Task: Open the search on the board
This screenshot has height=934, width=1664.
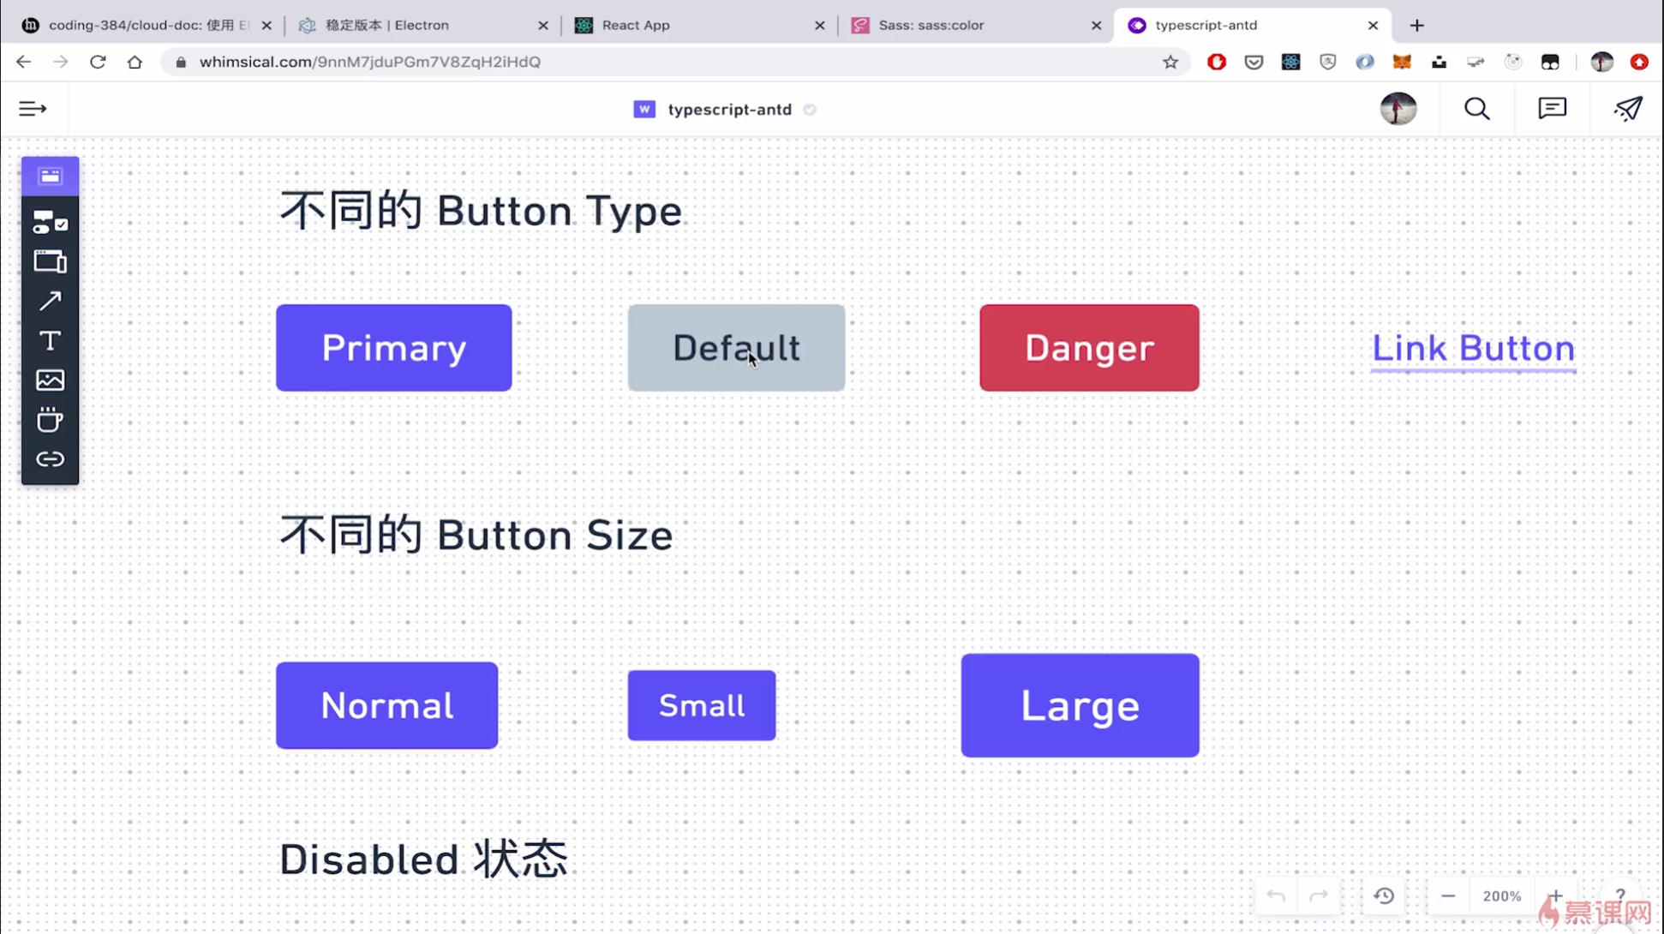Action: (x=1476, y=109)
